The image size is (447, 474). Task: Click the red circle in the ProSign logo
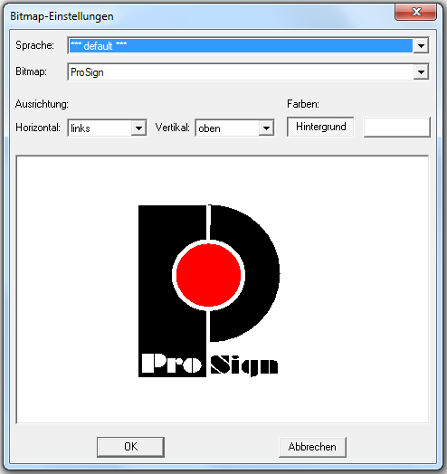208,275
